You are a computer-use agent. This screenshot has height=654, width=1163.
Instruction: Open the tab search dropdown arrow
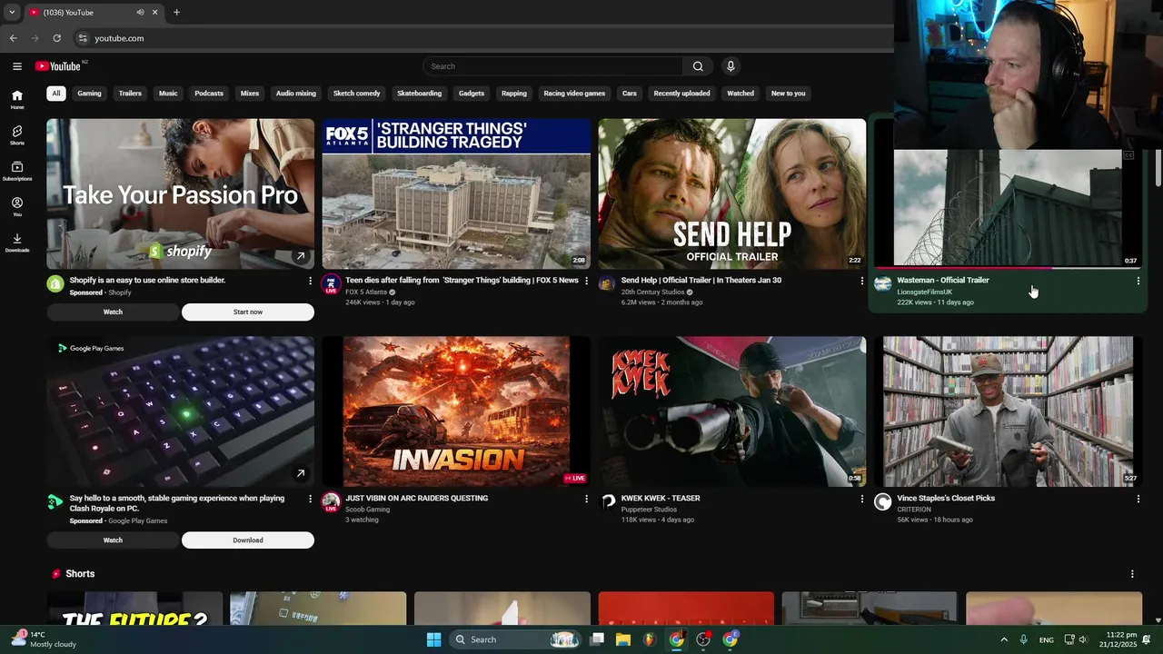pyautogui.click(x=12, y=13)
